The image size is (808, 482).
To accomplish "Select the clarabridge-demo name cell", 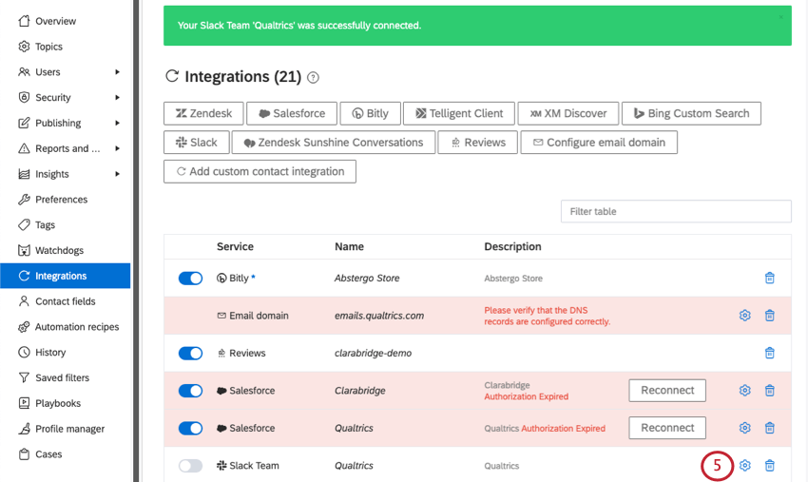I will 373,353.
